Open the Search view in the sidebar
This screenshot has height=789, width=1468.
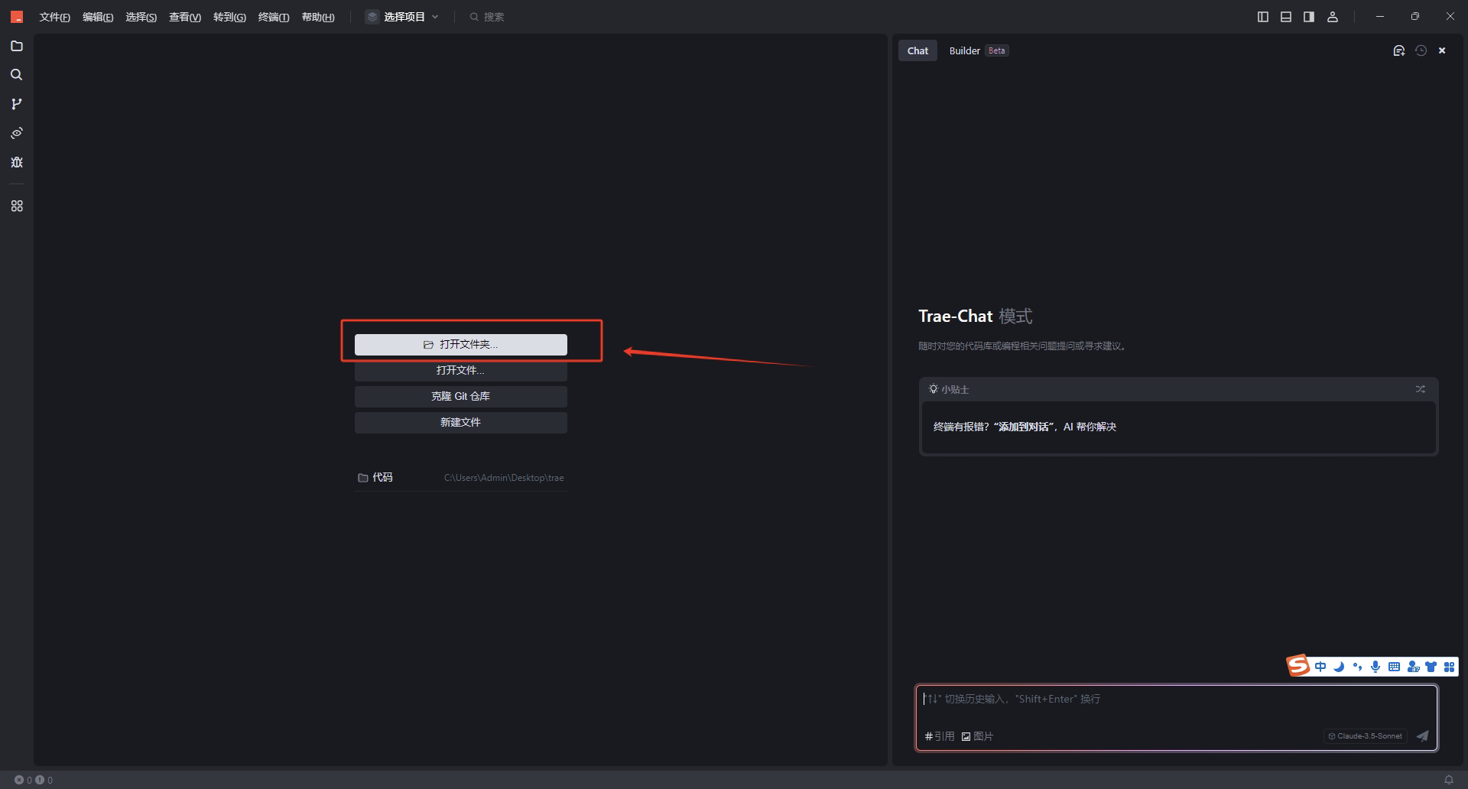pos(17,75)
